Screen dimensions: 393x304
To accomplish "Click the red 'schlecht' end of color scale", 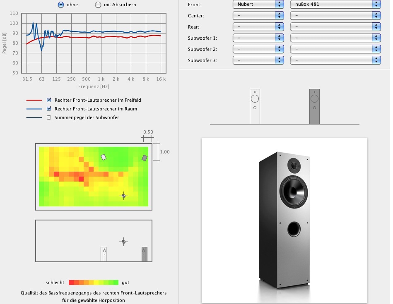I will [71, 282].
